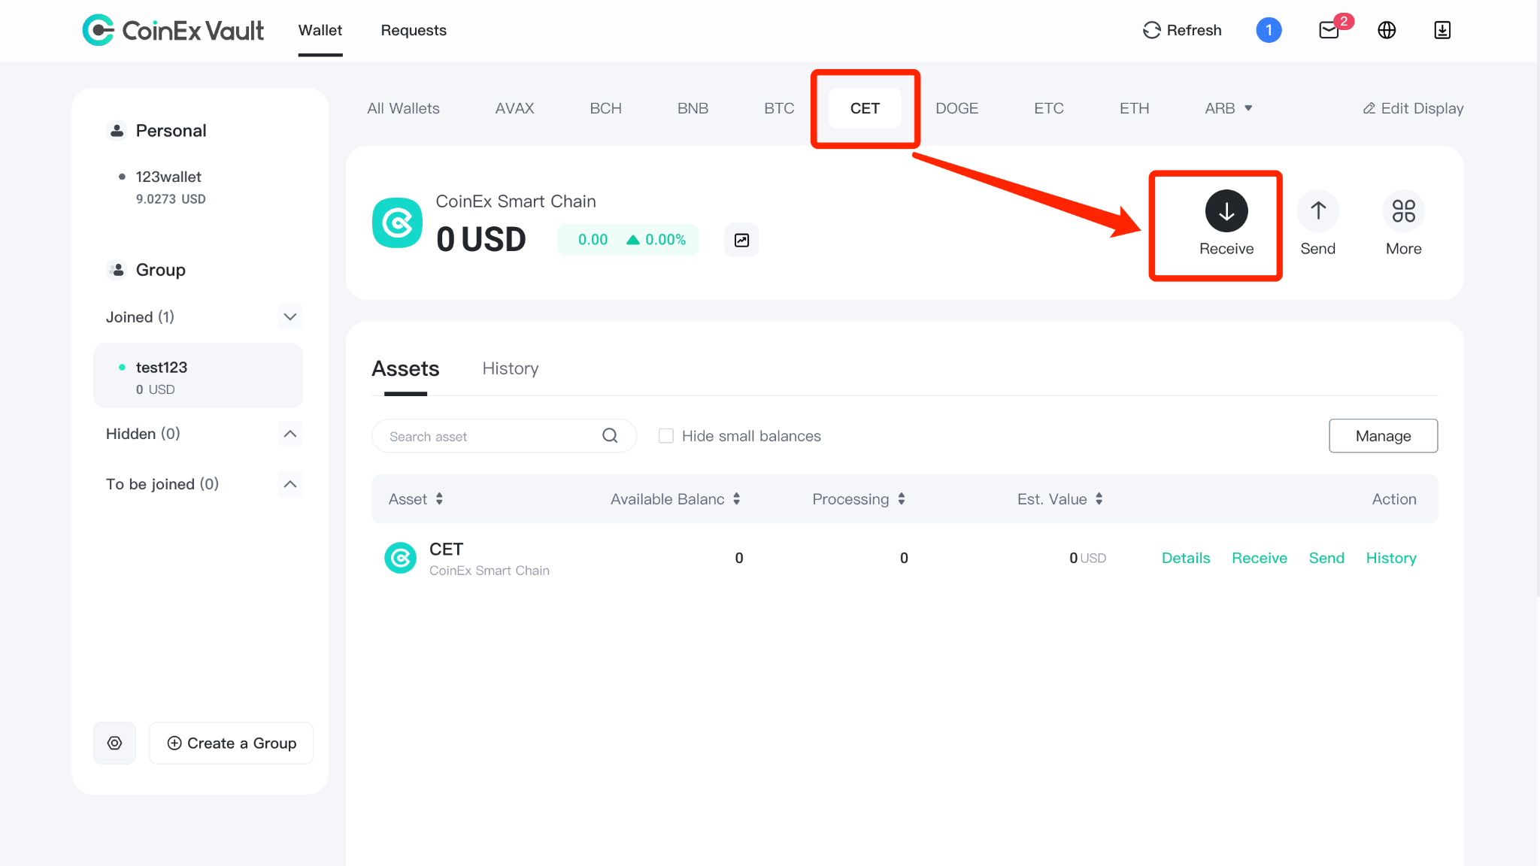The height and width of the screenshot is (866, 1540).
Task: Switch to the Wallet top menu
Action: tap(320, 30)
